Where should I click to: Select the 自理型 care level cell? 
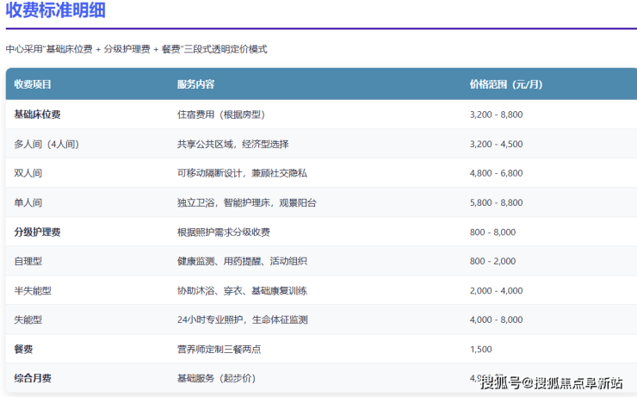[28, 261]
